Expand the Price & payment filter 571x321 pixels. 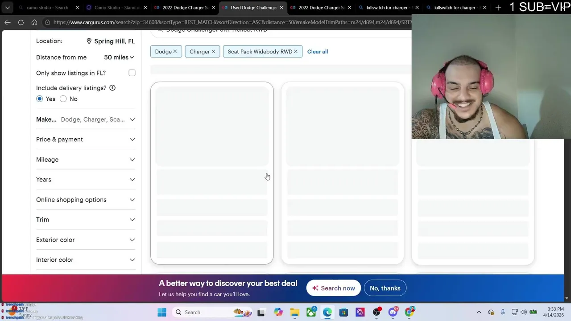(86, 140)
